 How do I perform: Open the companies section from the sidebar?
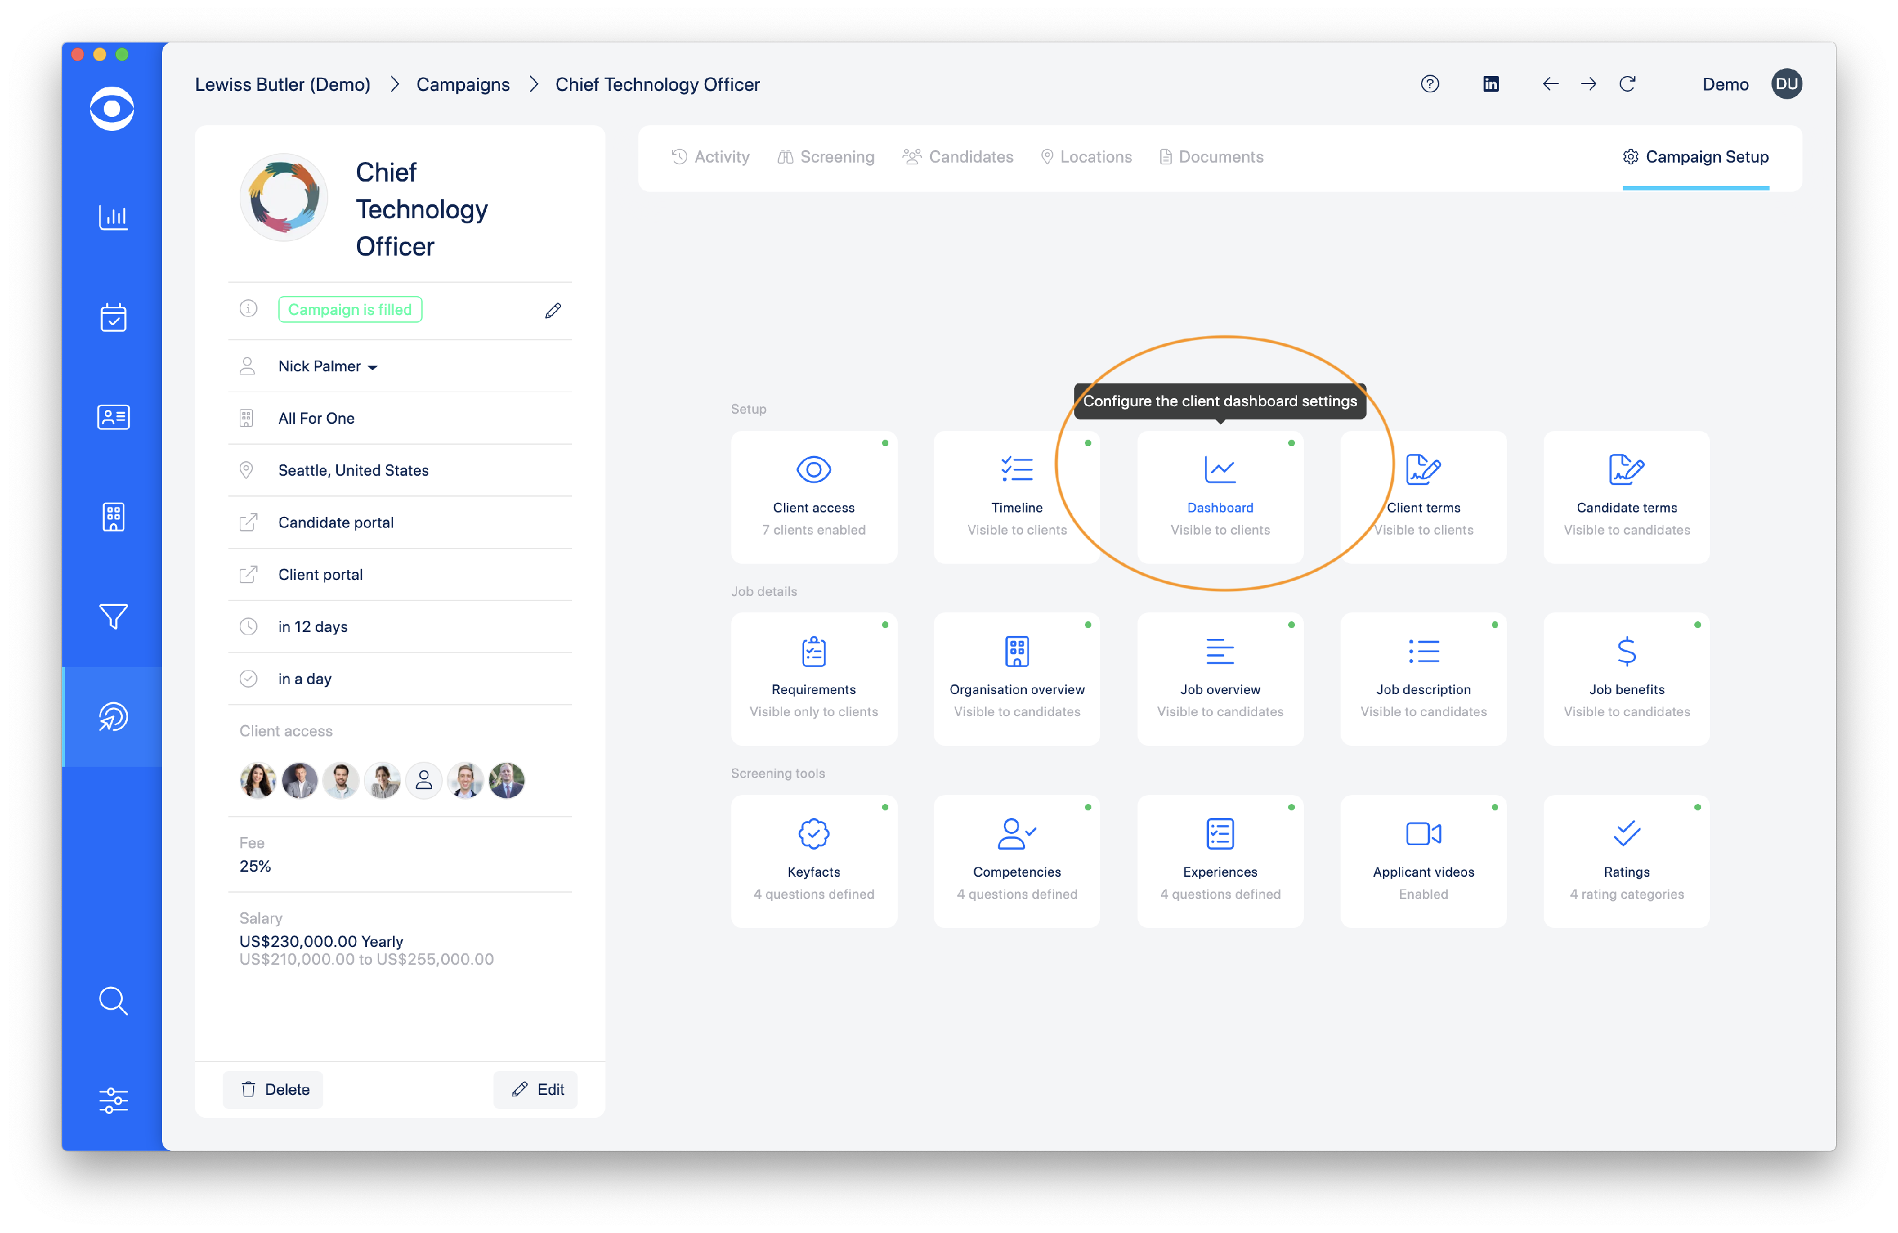[x=113, y=517]
